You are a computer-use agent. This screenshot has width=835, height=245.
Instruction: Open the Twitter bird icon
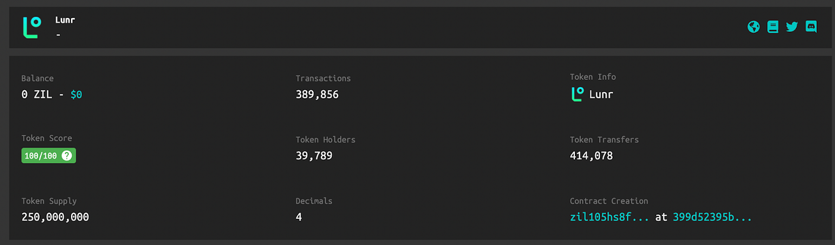[792, 27]
